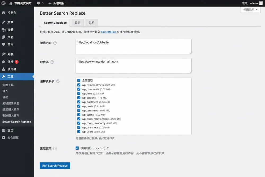The image size is (265, 177).
Task: Click the WordPress logo icon
Action: click(x=3, y=3)
